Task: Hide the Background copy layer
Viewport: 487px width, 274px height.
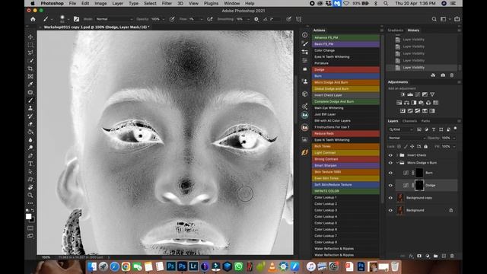Action: click(390, 198)
